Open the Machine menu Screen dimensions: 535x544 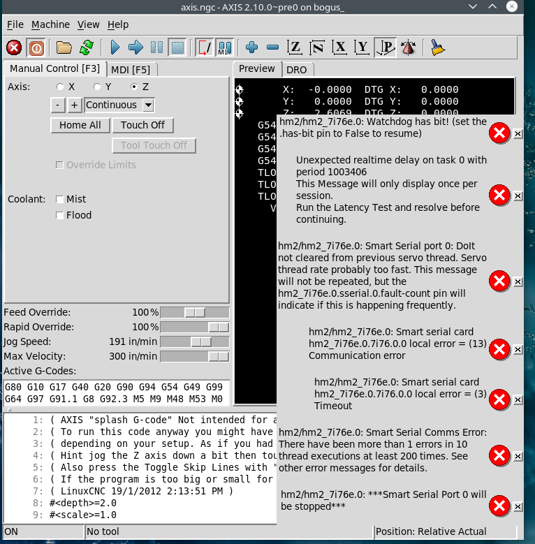click(x=50, y=24)
